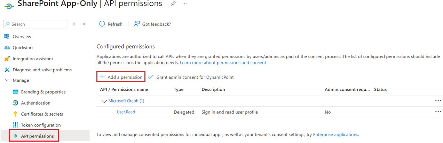Click in the sidebar Search field

[38, 24]
